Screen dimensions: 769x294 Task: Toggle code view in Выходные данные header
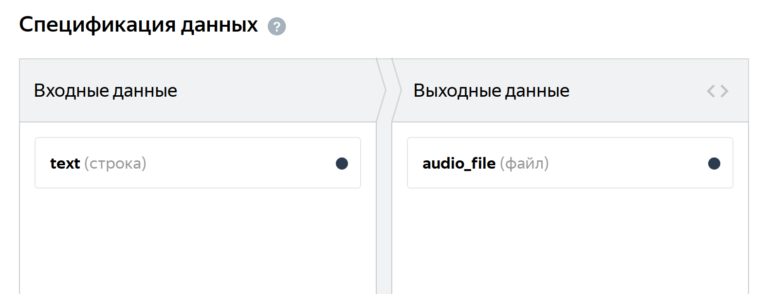click(717, 91)
